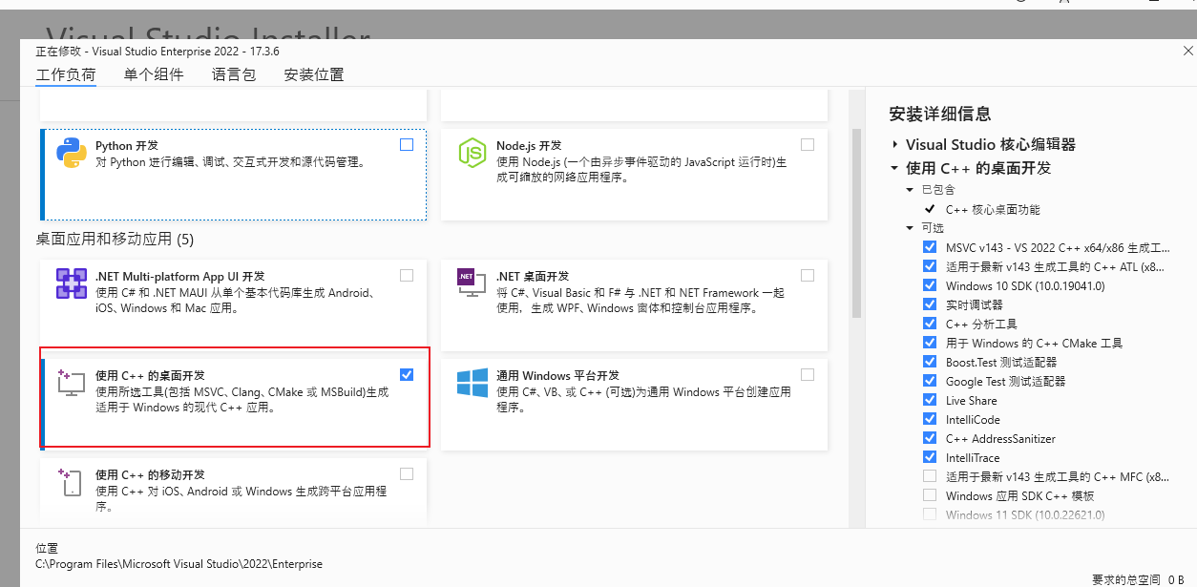Uncheck 实时调试器 option

pos(930,304)
